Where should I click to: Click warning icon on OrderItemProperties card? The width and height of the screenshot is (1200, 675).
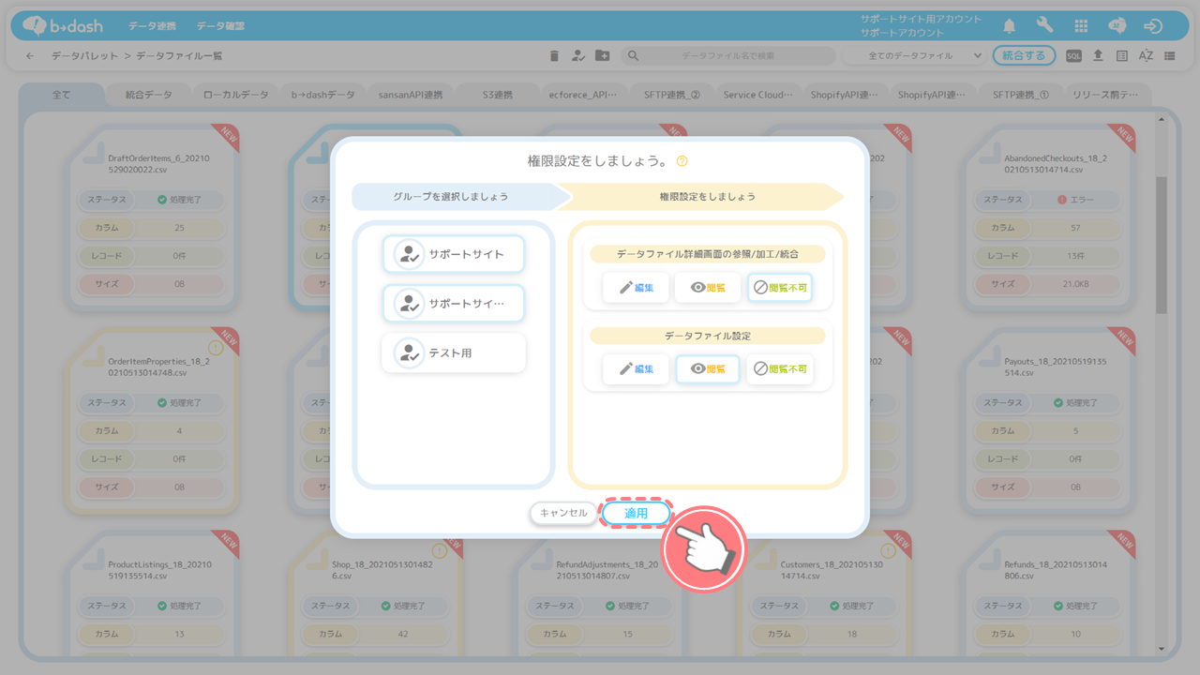215,347
